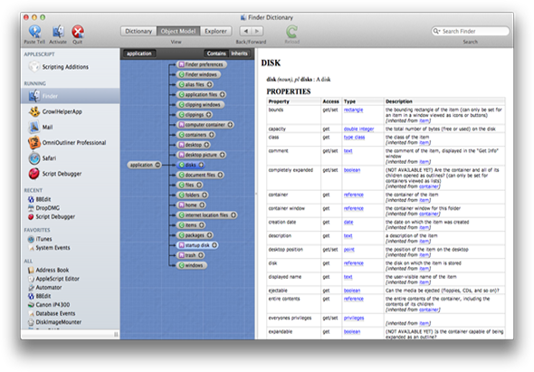This screenshot has width=534, height=372.
Task: Expand the containers node
Action: (212, 135)
